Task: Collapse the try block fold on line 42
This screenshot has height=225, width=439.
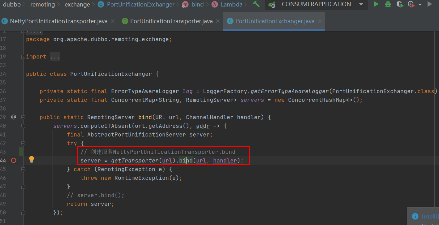Action: tap(23, 143)
